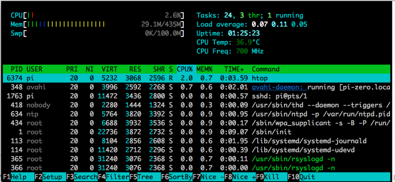The image size is (395, 182).
Task: Click RES value 1444
Action: pyautogui.click(x=133, y=105)
